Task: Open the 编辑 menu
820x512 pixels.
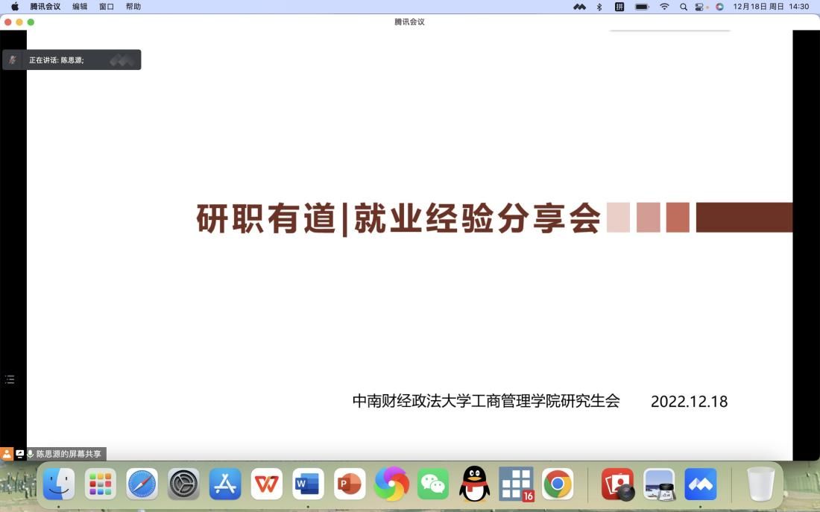Action: click(x=80, y=7)
